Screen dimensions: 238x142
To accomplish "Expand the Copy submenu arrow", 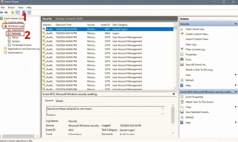I will [x=235, y=107].
